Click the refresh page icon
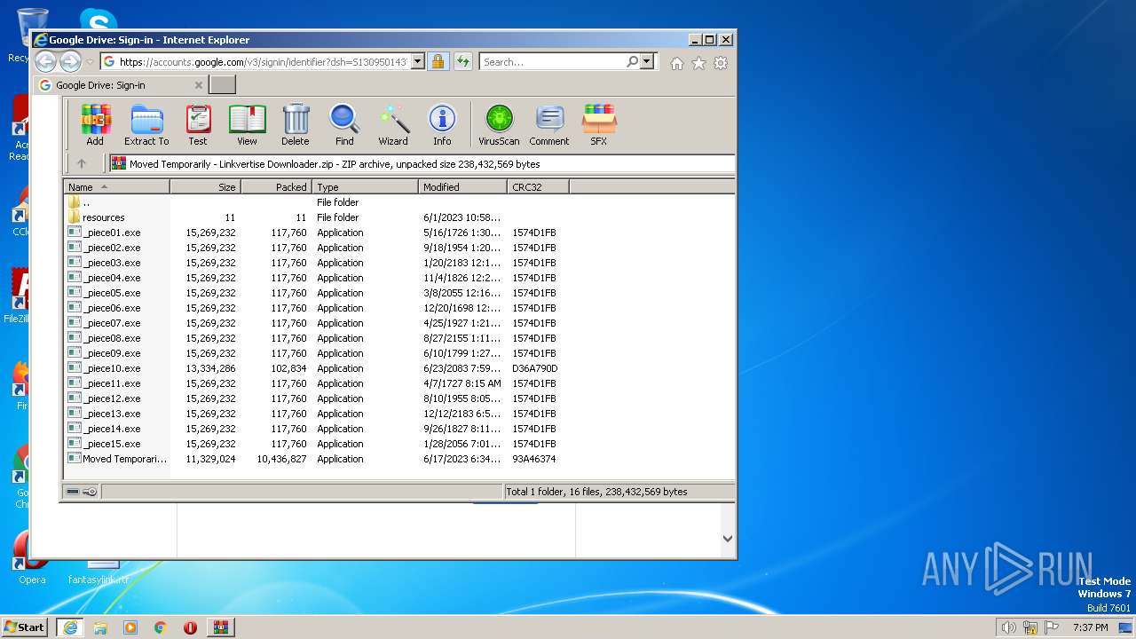 (x=463, y=62)
